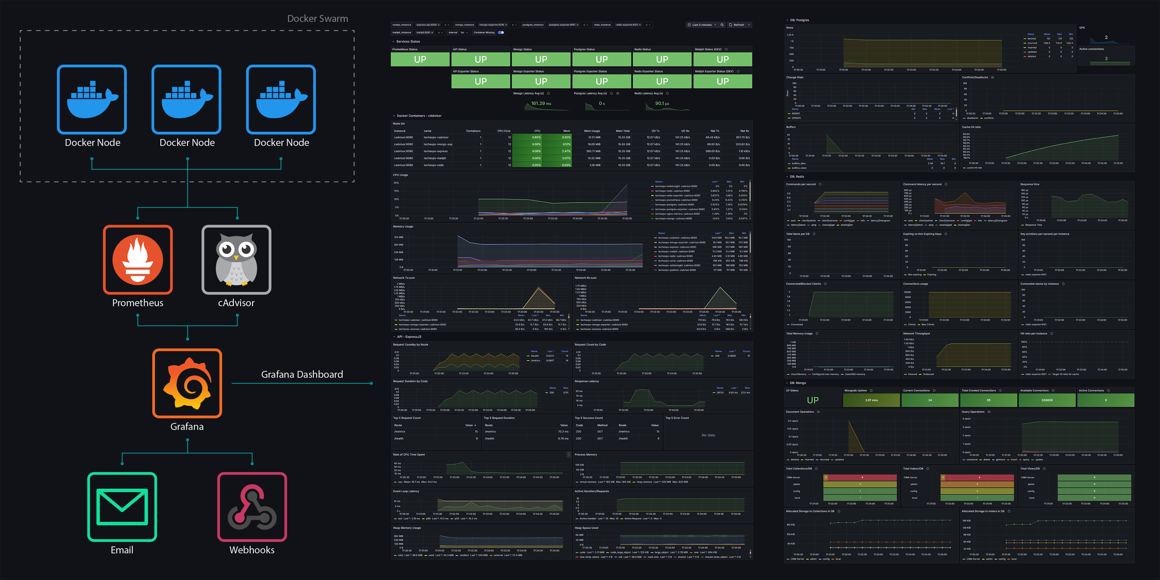
Task: Click the info icon next to Mongodb Uptime
Action: click(871, 391)
